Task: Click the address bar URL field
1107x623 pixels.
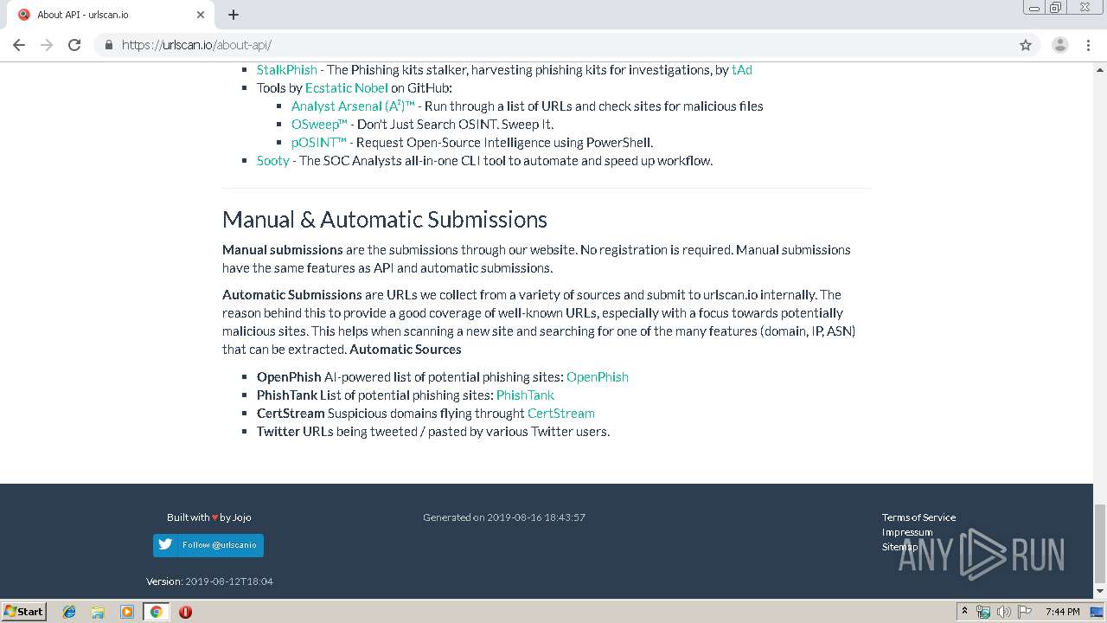Action: click(x=553, y=45)
